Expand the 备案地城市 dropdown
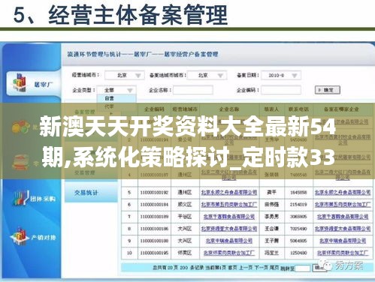Image resolution: width=375 pixels, height=282 pixels. tap(207, 75)
